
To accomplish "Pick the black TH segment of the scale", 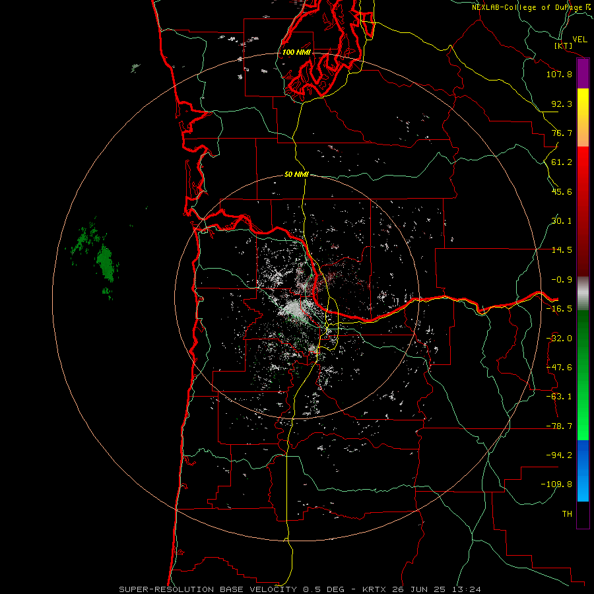I will click(x=583, y=514).
